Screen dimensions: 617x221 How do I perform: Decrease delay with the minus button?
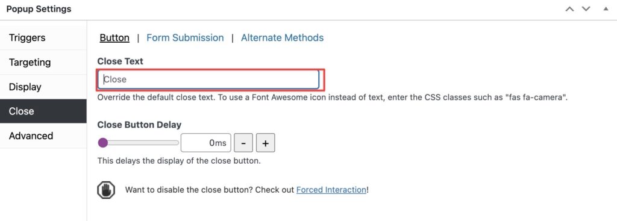243,143
